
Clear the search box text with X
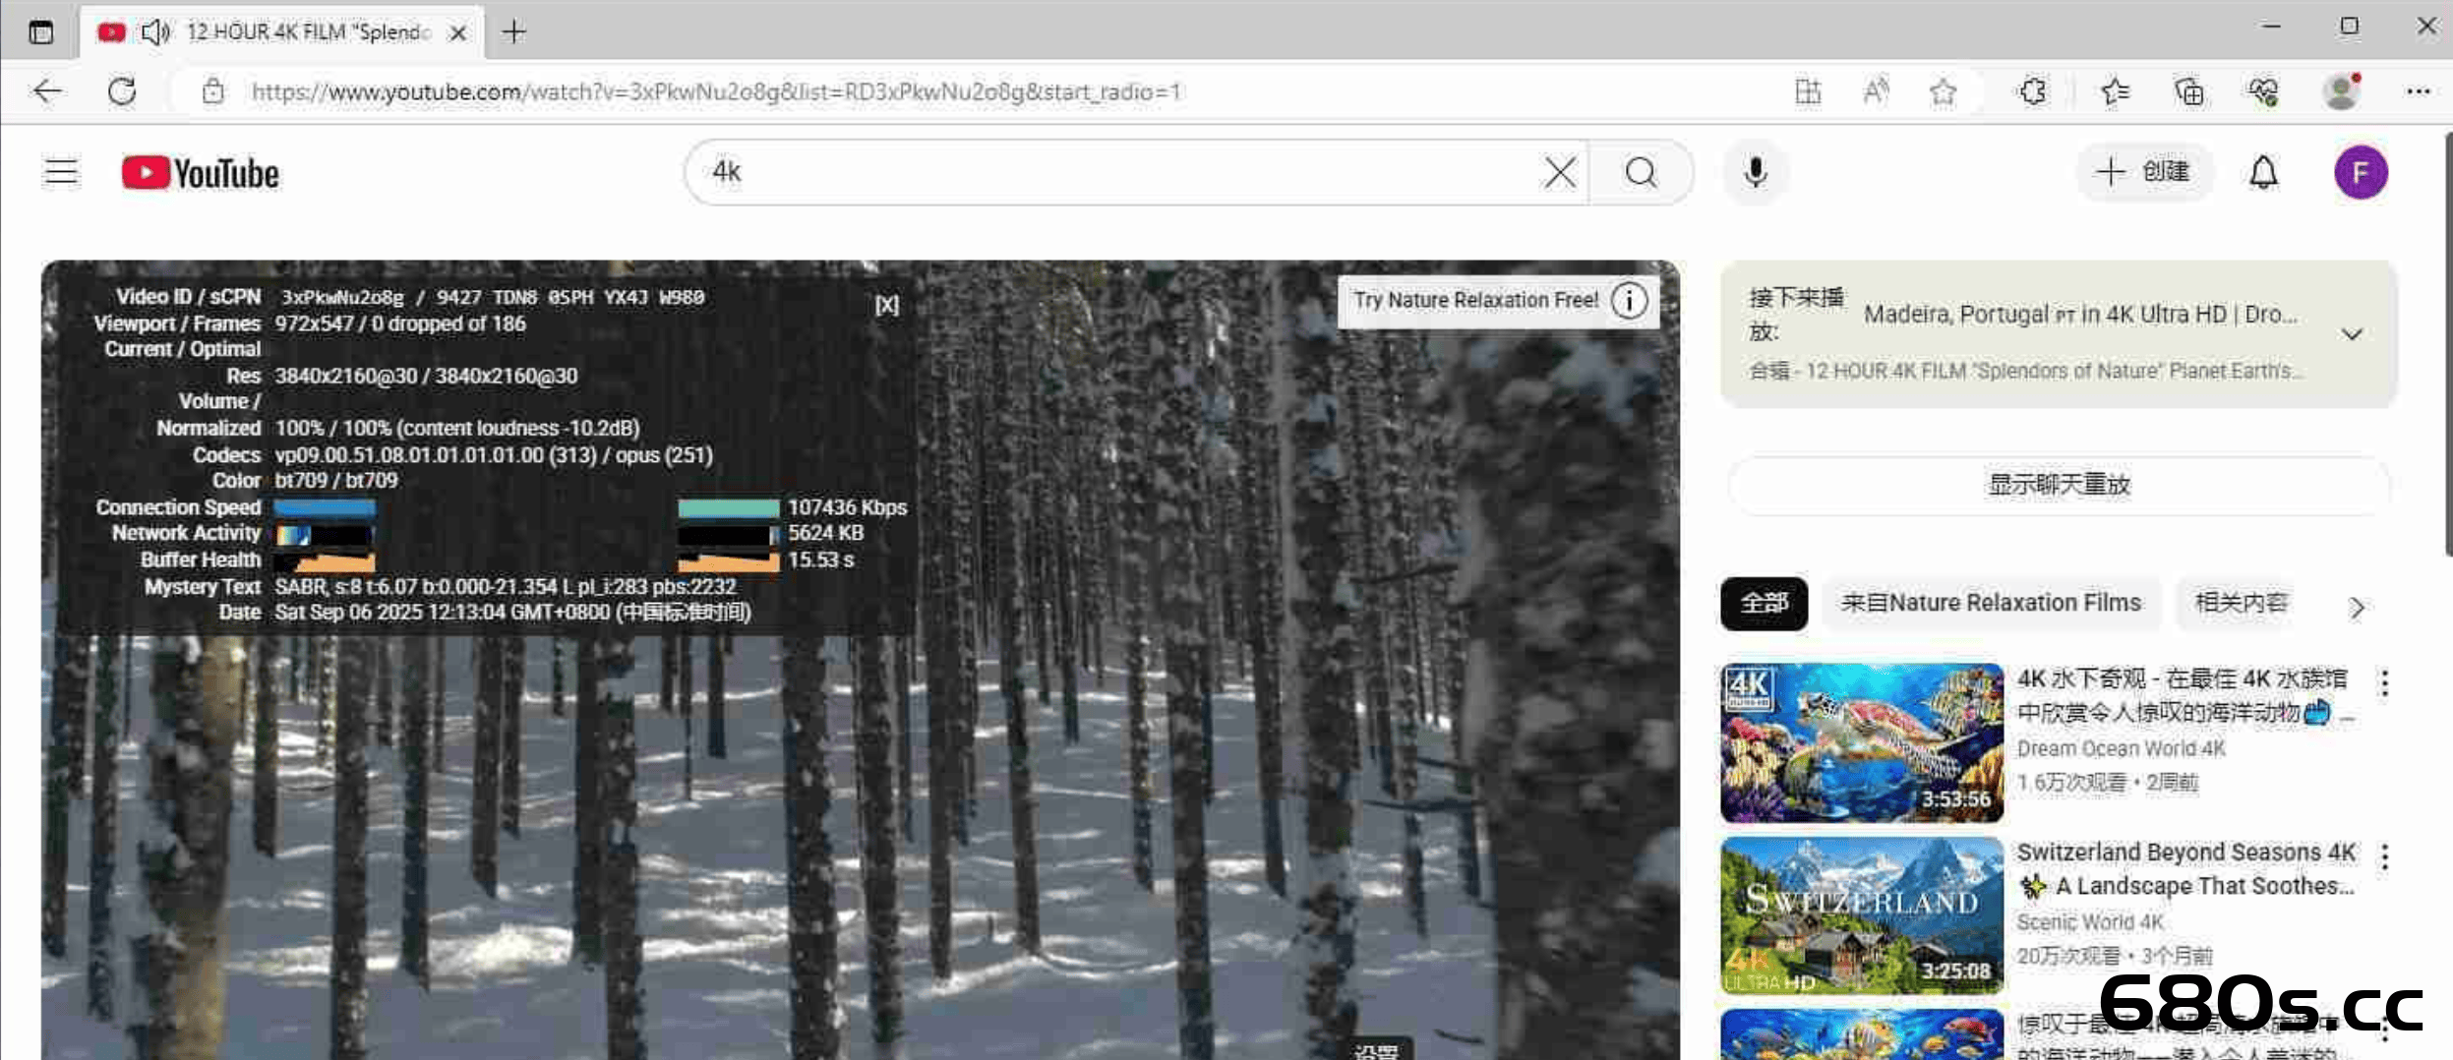(x=1559, y=173)
